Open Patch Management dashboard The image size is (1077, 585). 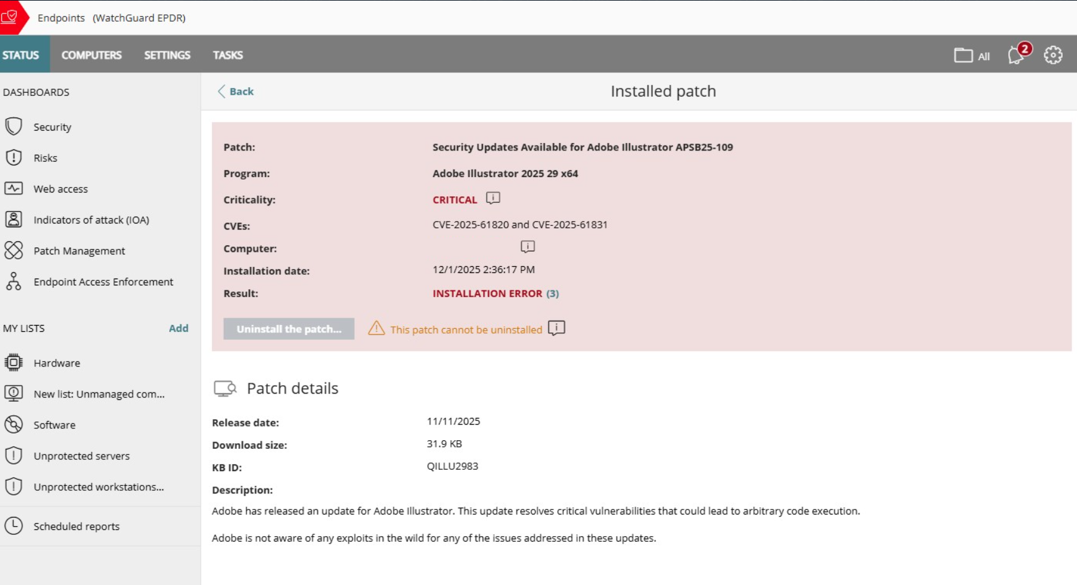coord(79,251)
